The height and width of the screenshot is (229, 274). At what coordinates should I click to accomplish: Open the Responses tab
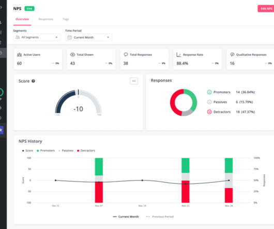point(46,19)
